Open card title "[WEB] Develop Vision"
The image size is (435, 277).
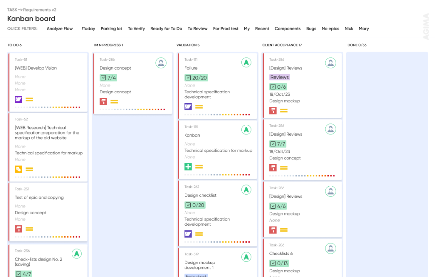(x=36, y=68)
